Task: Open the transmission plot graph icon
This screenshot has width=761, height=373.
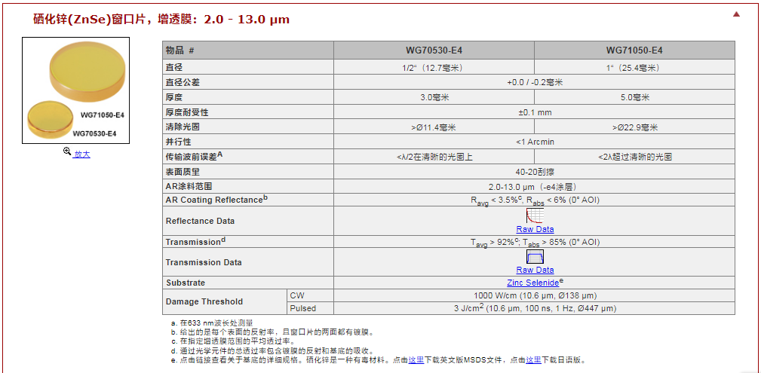Action: [x=535, y=256]
